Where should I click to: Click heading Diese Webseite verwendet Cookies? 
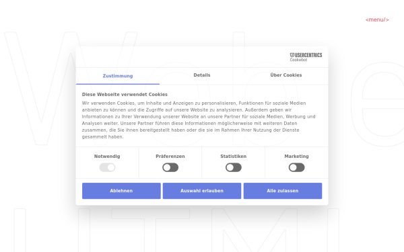tap(125, 94)
